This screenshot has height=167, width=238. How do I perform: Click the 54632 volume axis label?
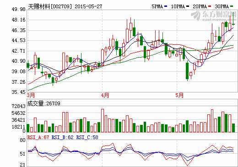pyautogui.click(x=19, y=113)
